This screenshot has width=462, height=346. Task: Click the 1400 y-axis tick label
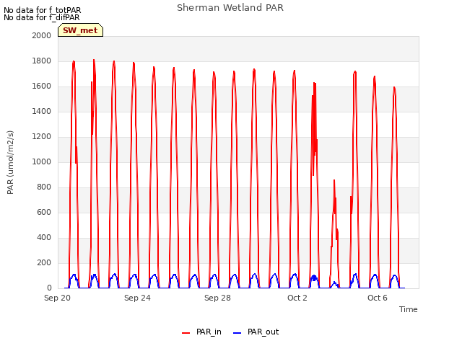point(42,111)
